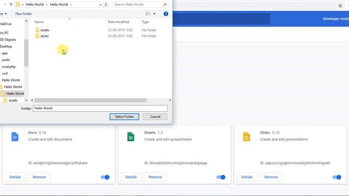
Task: Cancel the folder selection dialog
Action: point(155,117)
